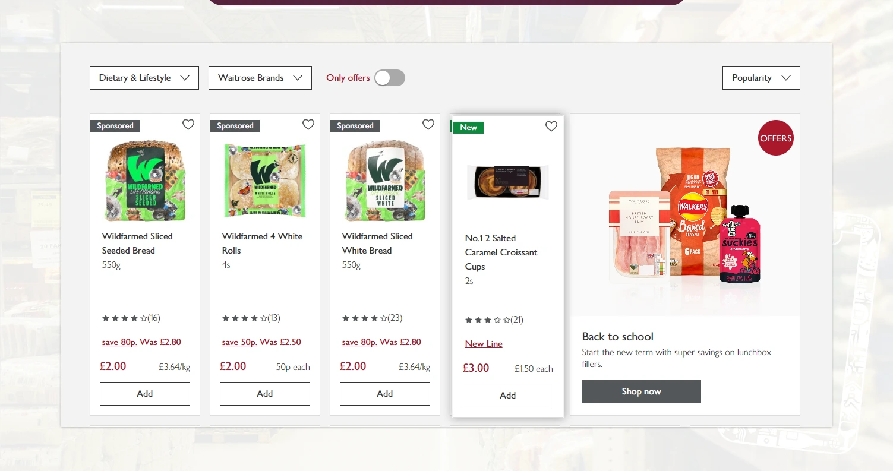Open save 50p offer on White Rolls
Image resolution: width=893 pixels, height=471 pixels.
239,342
